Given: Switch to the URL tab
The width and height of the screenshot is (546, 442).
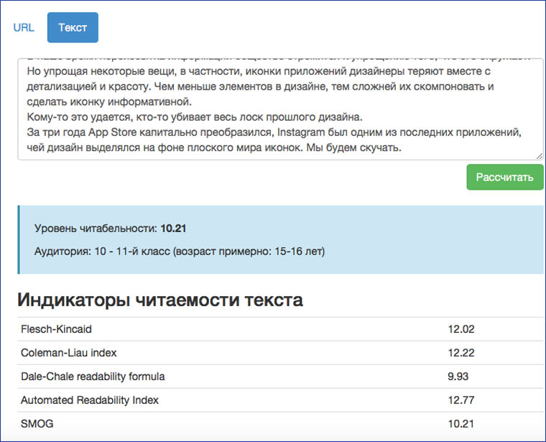Looking at the screenshot, I should click(x=24, y=27).
